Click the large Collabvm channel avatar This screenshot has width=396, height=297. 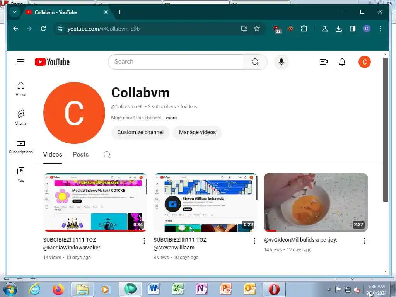click(x=74, y=113)
